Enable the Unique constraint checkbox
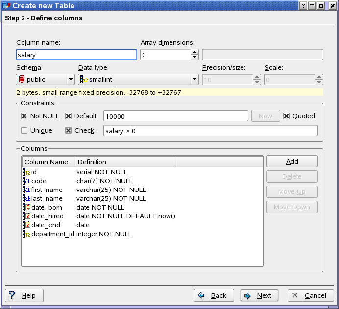 point(24,131)
